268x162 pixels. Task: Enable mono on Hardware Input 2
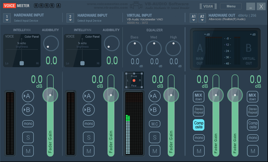(x=89, y=124)
